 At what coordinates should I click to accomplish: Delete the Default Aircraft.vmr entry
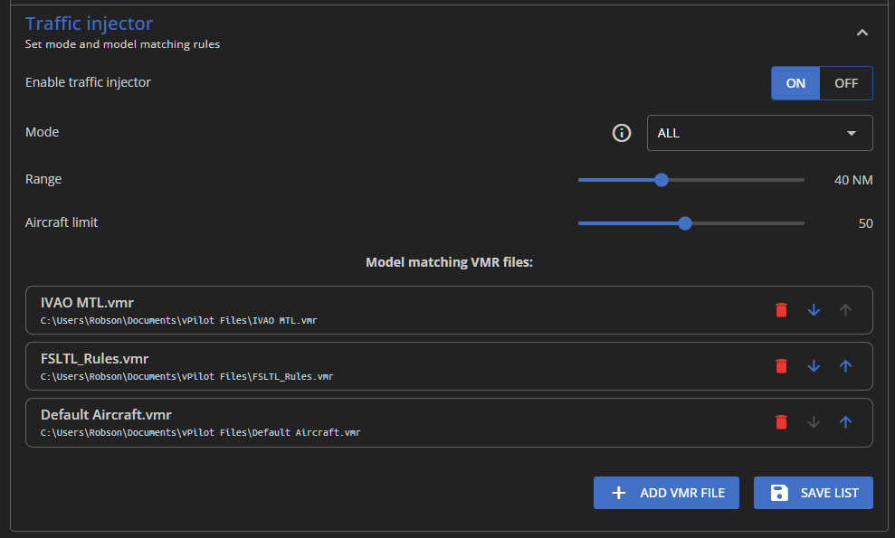[x=781, y=421]
